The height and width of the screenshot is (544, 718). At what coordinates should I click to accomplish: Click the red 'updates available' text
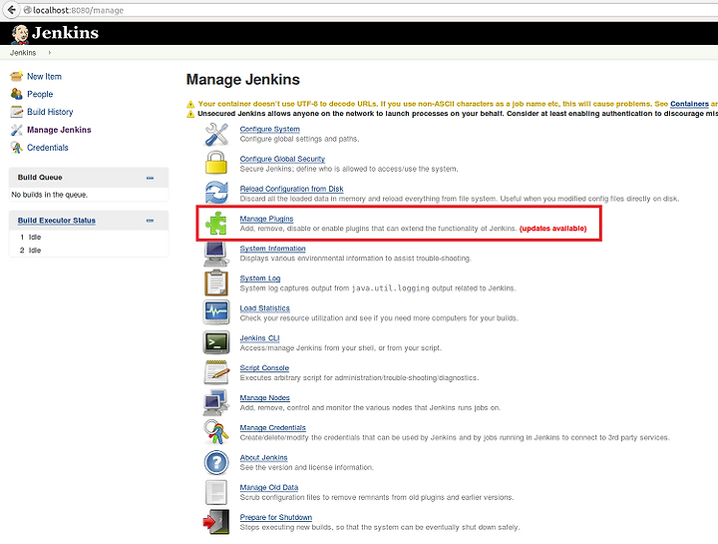pos(552,229)
